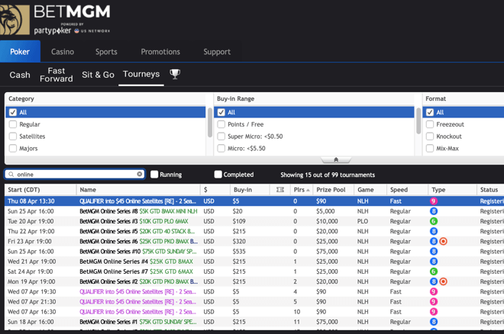Click 8-max icon in Series #1 row

click(x=433, y=322)
